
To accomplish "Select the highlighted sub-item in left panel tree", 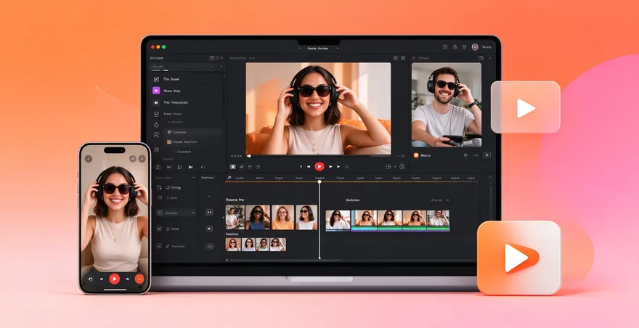I will pyautogui.click(x=192, y=132).
